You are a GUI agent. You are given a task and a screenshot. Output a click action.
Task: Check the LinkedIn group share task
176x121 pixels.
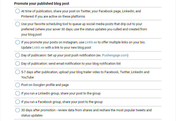click(18, 93)
